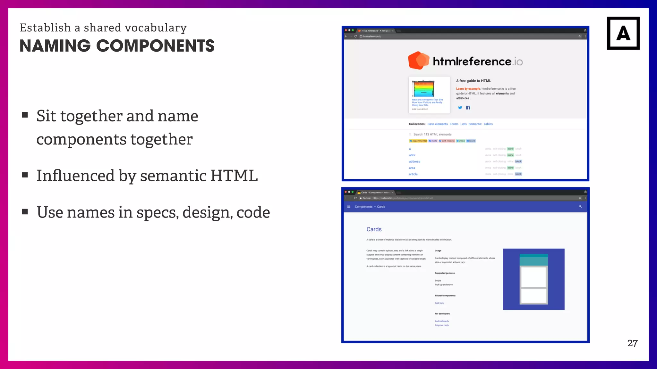Reload the material.io Cards browser page
The image size is (657, 369).
(x=355, y=198)
